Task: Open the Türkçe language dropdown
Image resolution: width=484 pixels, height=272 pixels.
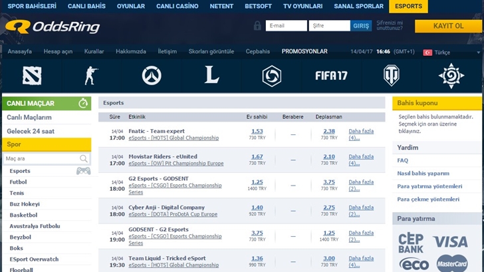Action: pos(451,53)
